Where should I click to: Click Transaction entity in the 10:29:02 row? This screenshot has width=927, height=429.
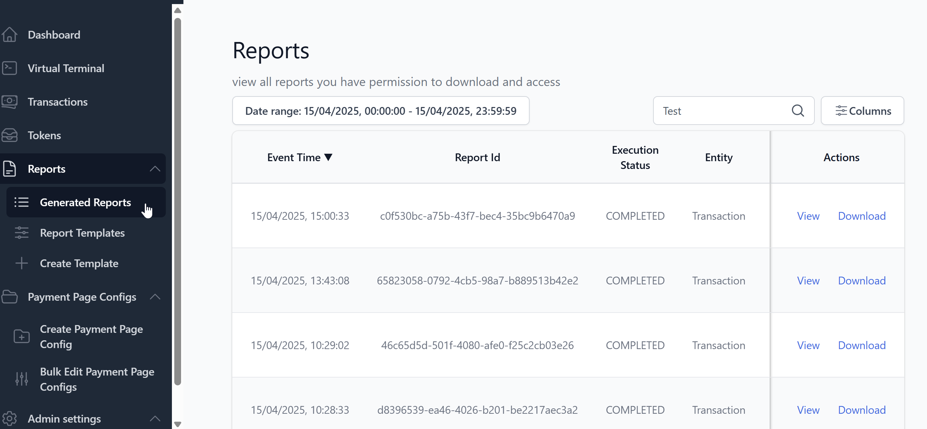718,345
